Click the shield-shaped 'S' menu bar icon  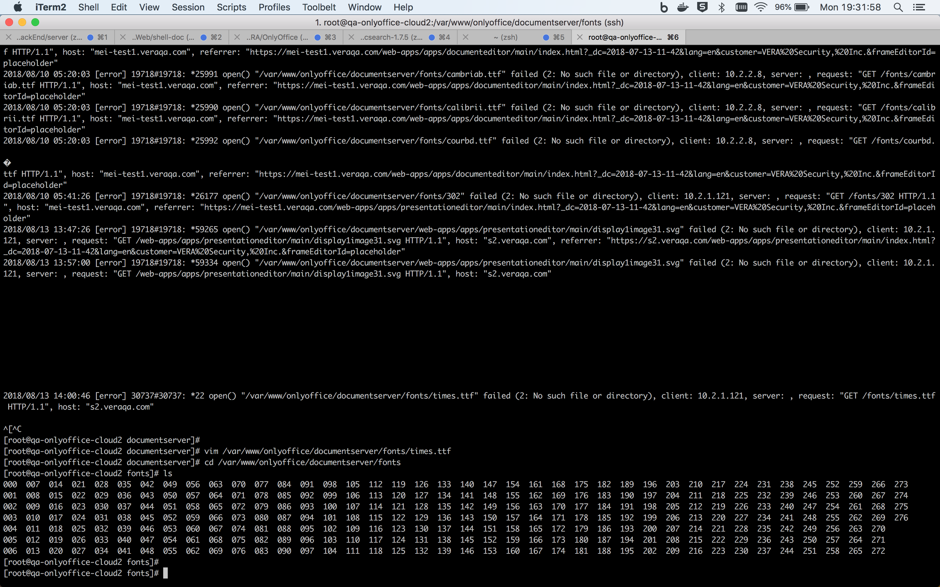703,7
